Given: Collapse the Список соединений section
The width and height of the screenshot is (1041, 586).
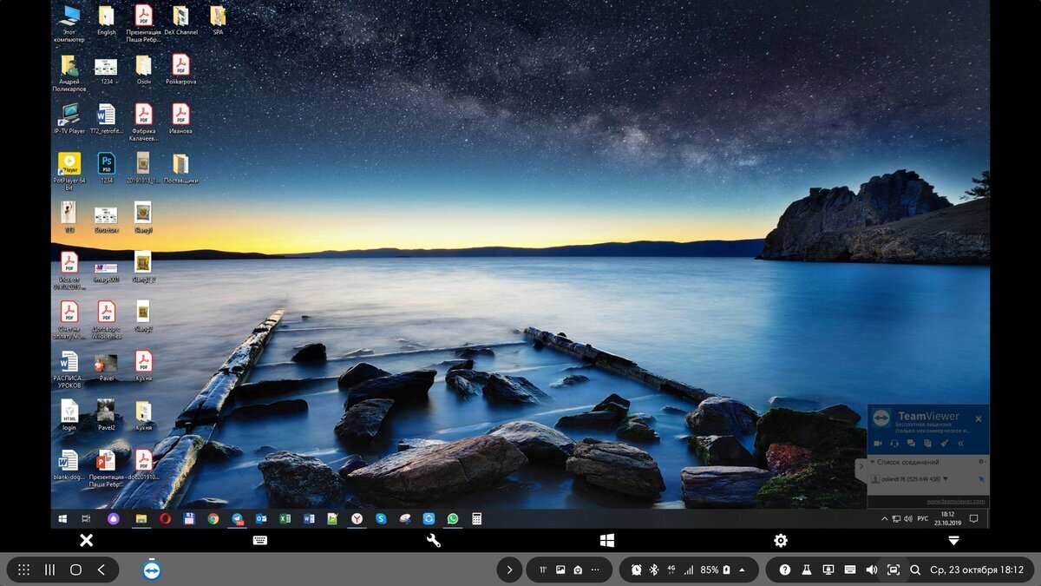Looking at the screenshot, I should pos(872,462).
